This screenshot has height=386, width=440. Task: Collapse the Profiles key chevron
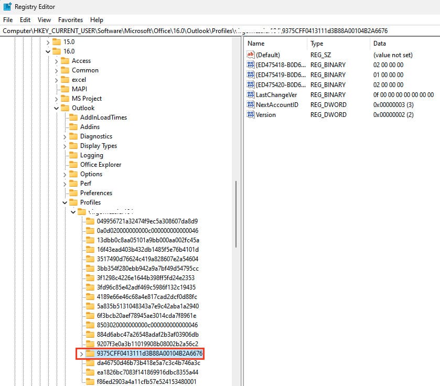[65, 202]
